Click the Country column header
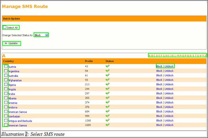The width and height of the screenshot is (208, 138). click(8, 61)
